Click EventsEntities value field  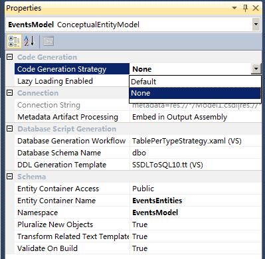coord(195,201)
